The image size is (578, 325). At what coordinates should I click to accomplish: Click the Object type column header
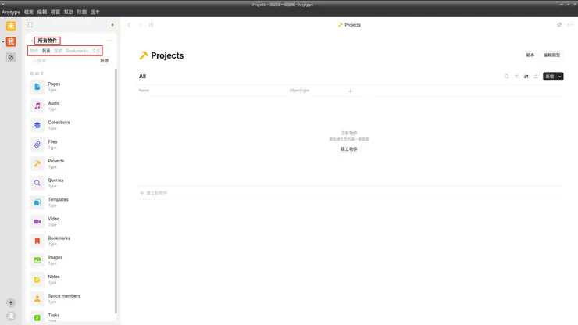[299, 91]
